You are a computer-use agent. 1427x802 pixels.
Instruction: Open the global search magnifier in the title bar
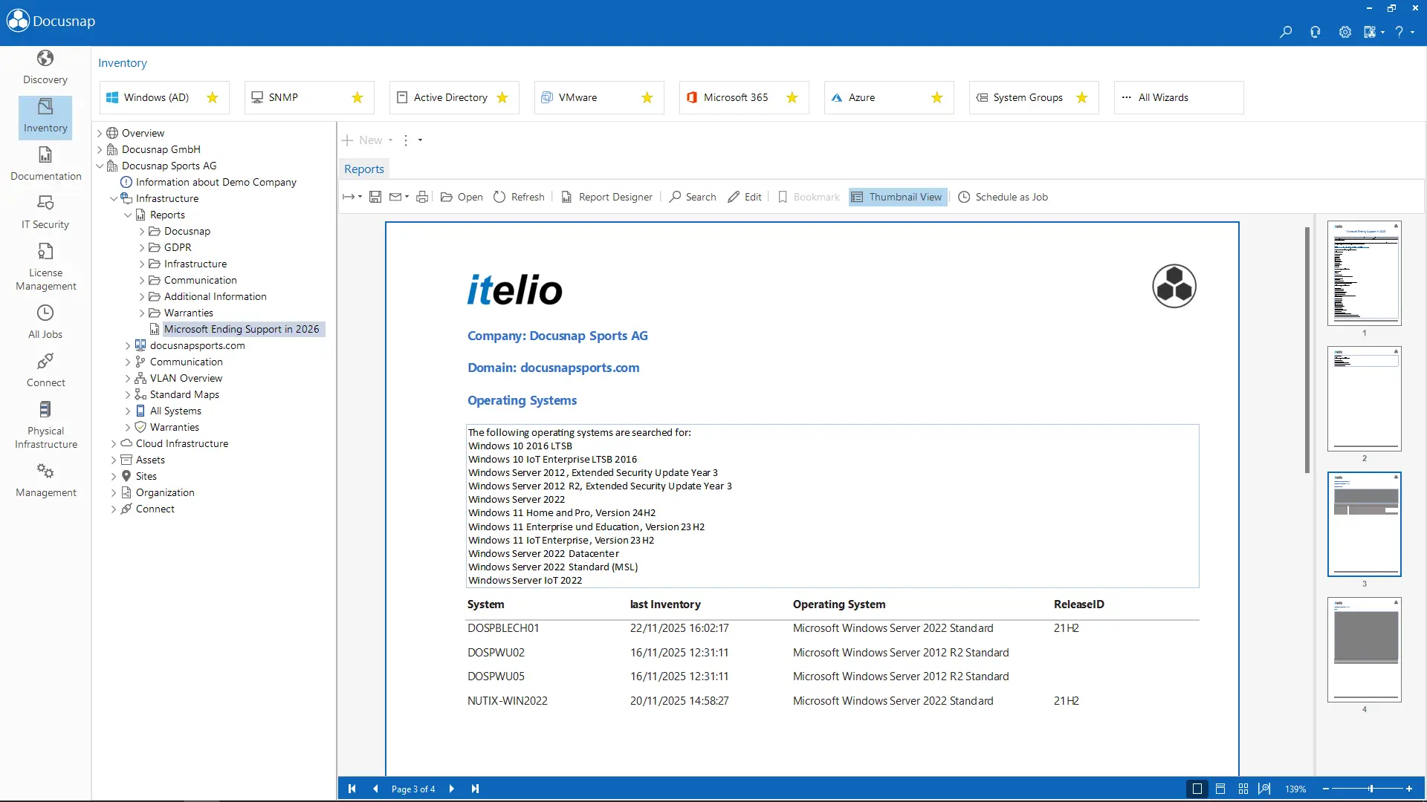tap(1285, 33)
